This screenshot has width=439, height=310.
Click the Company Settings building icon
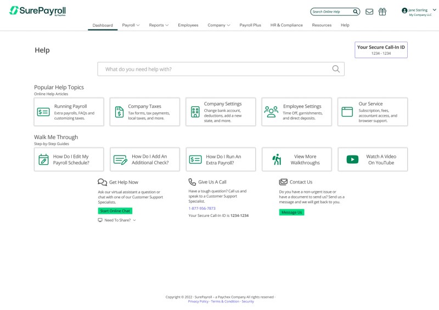pos(195,112)
